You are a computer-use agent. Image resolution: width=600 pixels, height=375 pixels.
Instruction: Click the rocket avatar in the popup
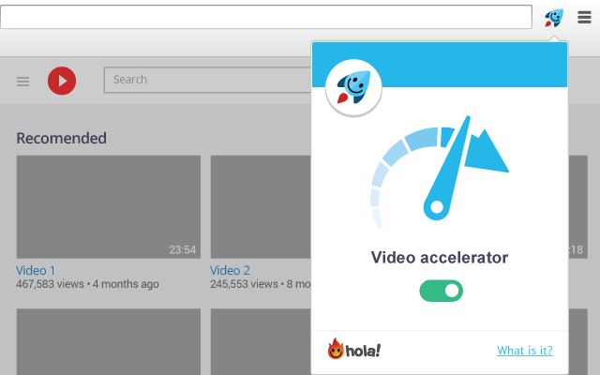(353, 87)
